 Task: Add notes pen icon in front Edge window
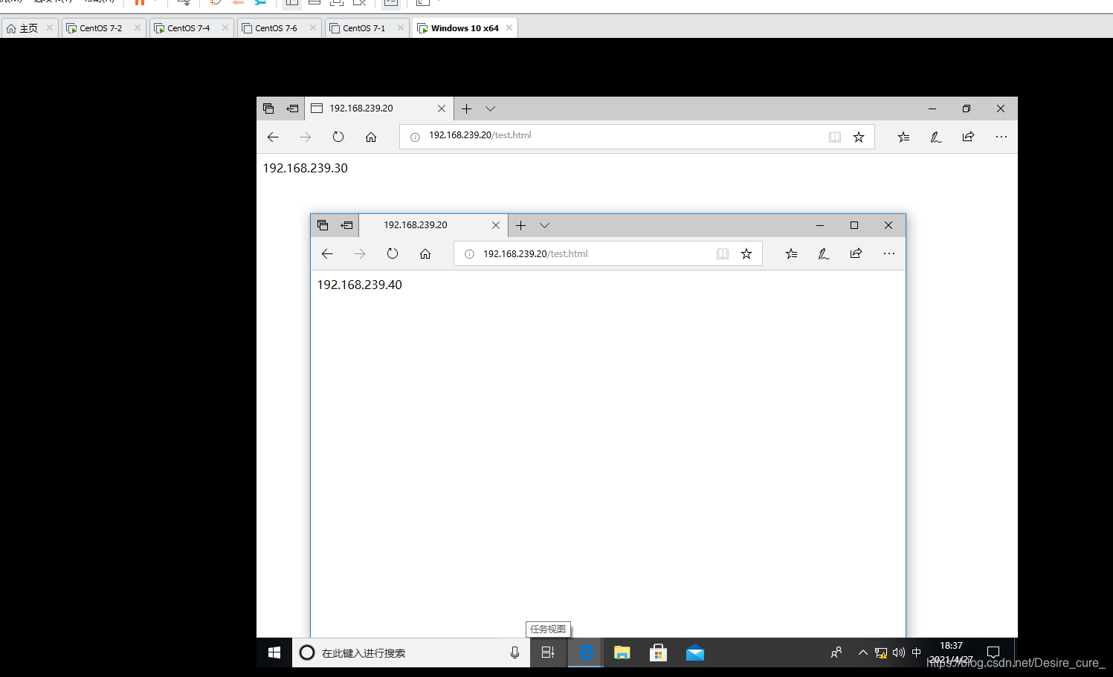[824, 254]
